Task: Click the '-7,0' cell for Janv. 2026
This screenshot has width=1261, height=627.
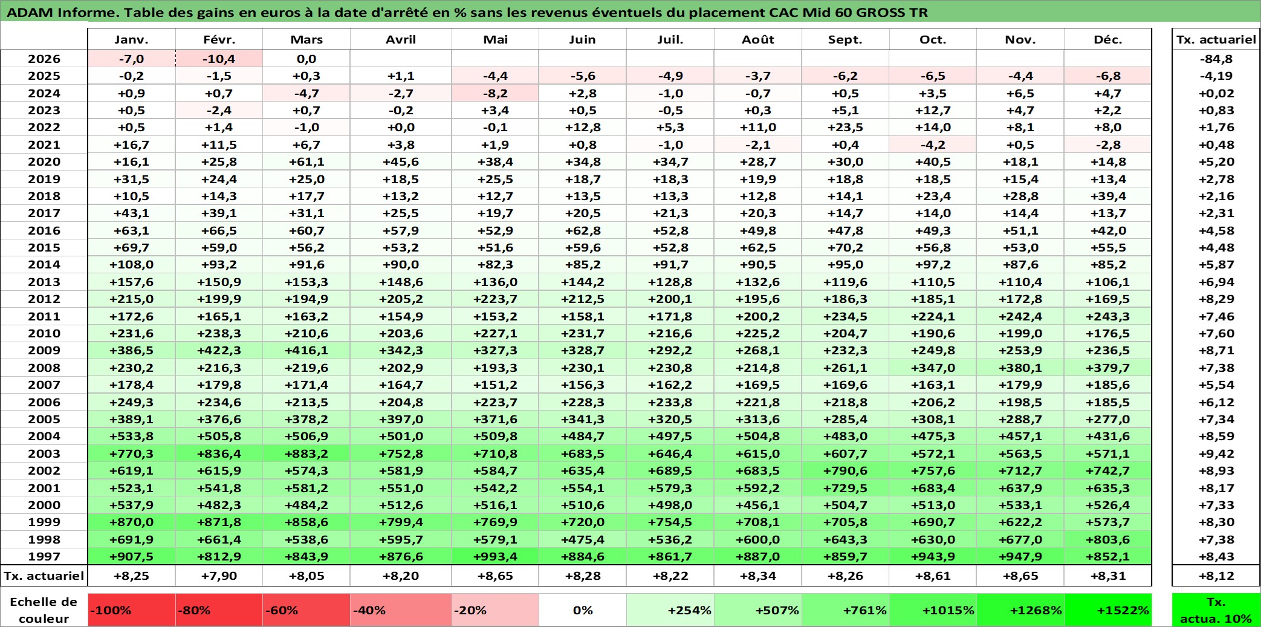Action: point(132,59)
